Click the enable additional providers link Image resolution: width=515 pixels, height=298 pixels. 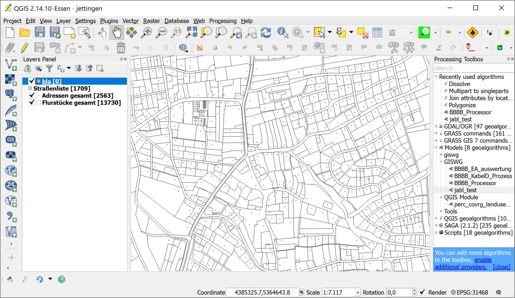[483, 260]
